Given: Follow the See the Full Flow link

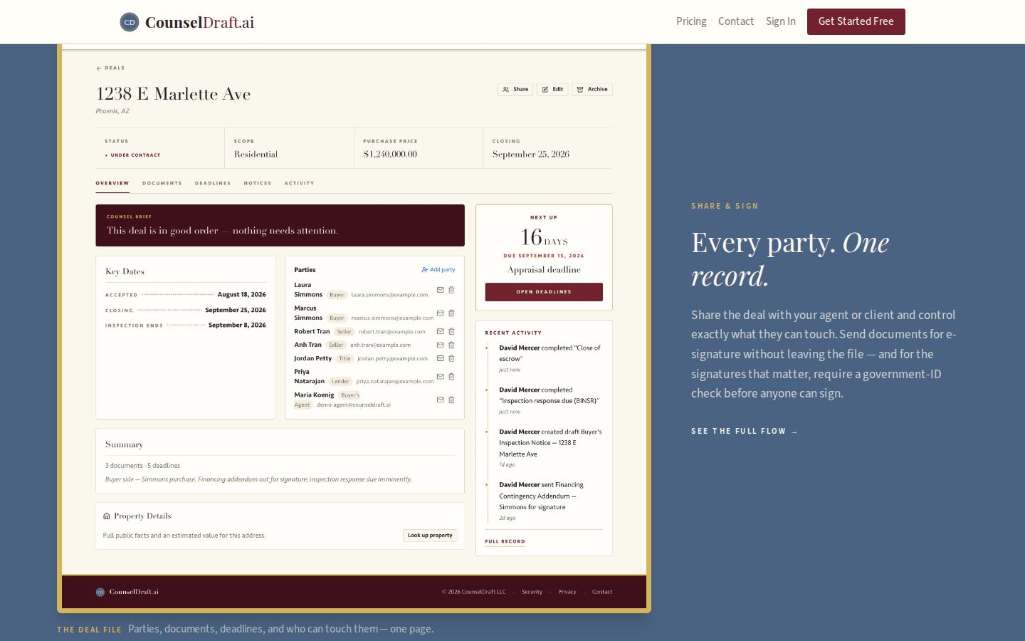Looking at the screenshot, I should (745, 432).
